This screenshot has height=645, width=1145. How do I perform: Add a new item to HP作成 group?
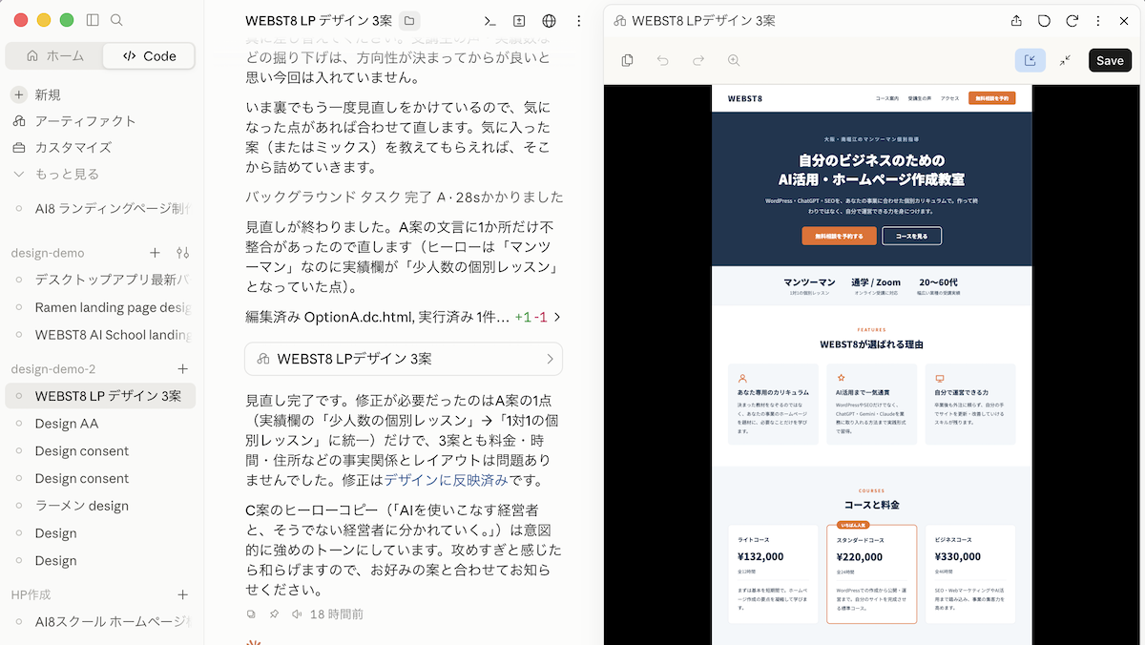pos(183,594)
